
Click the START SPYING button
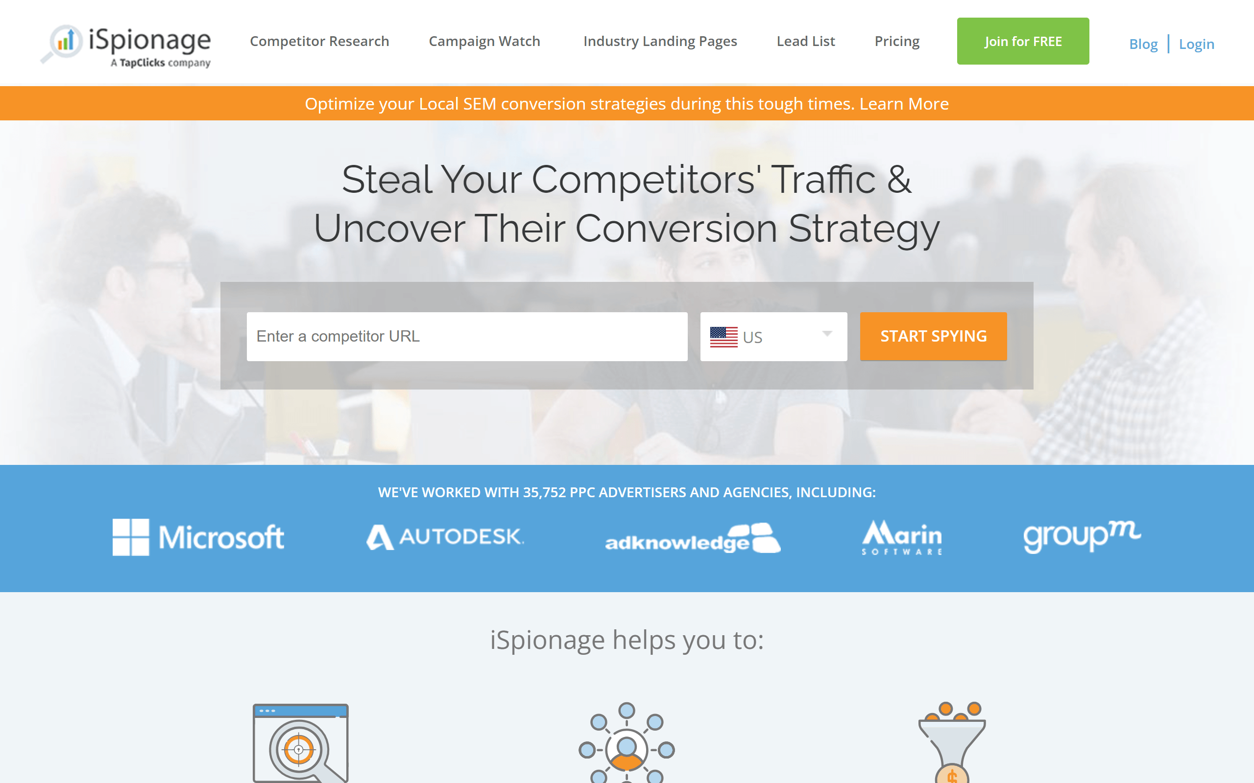pos(933,336)
